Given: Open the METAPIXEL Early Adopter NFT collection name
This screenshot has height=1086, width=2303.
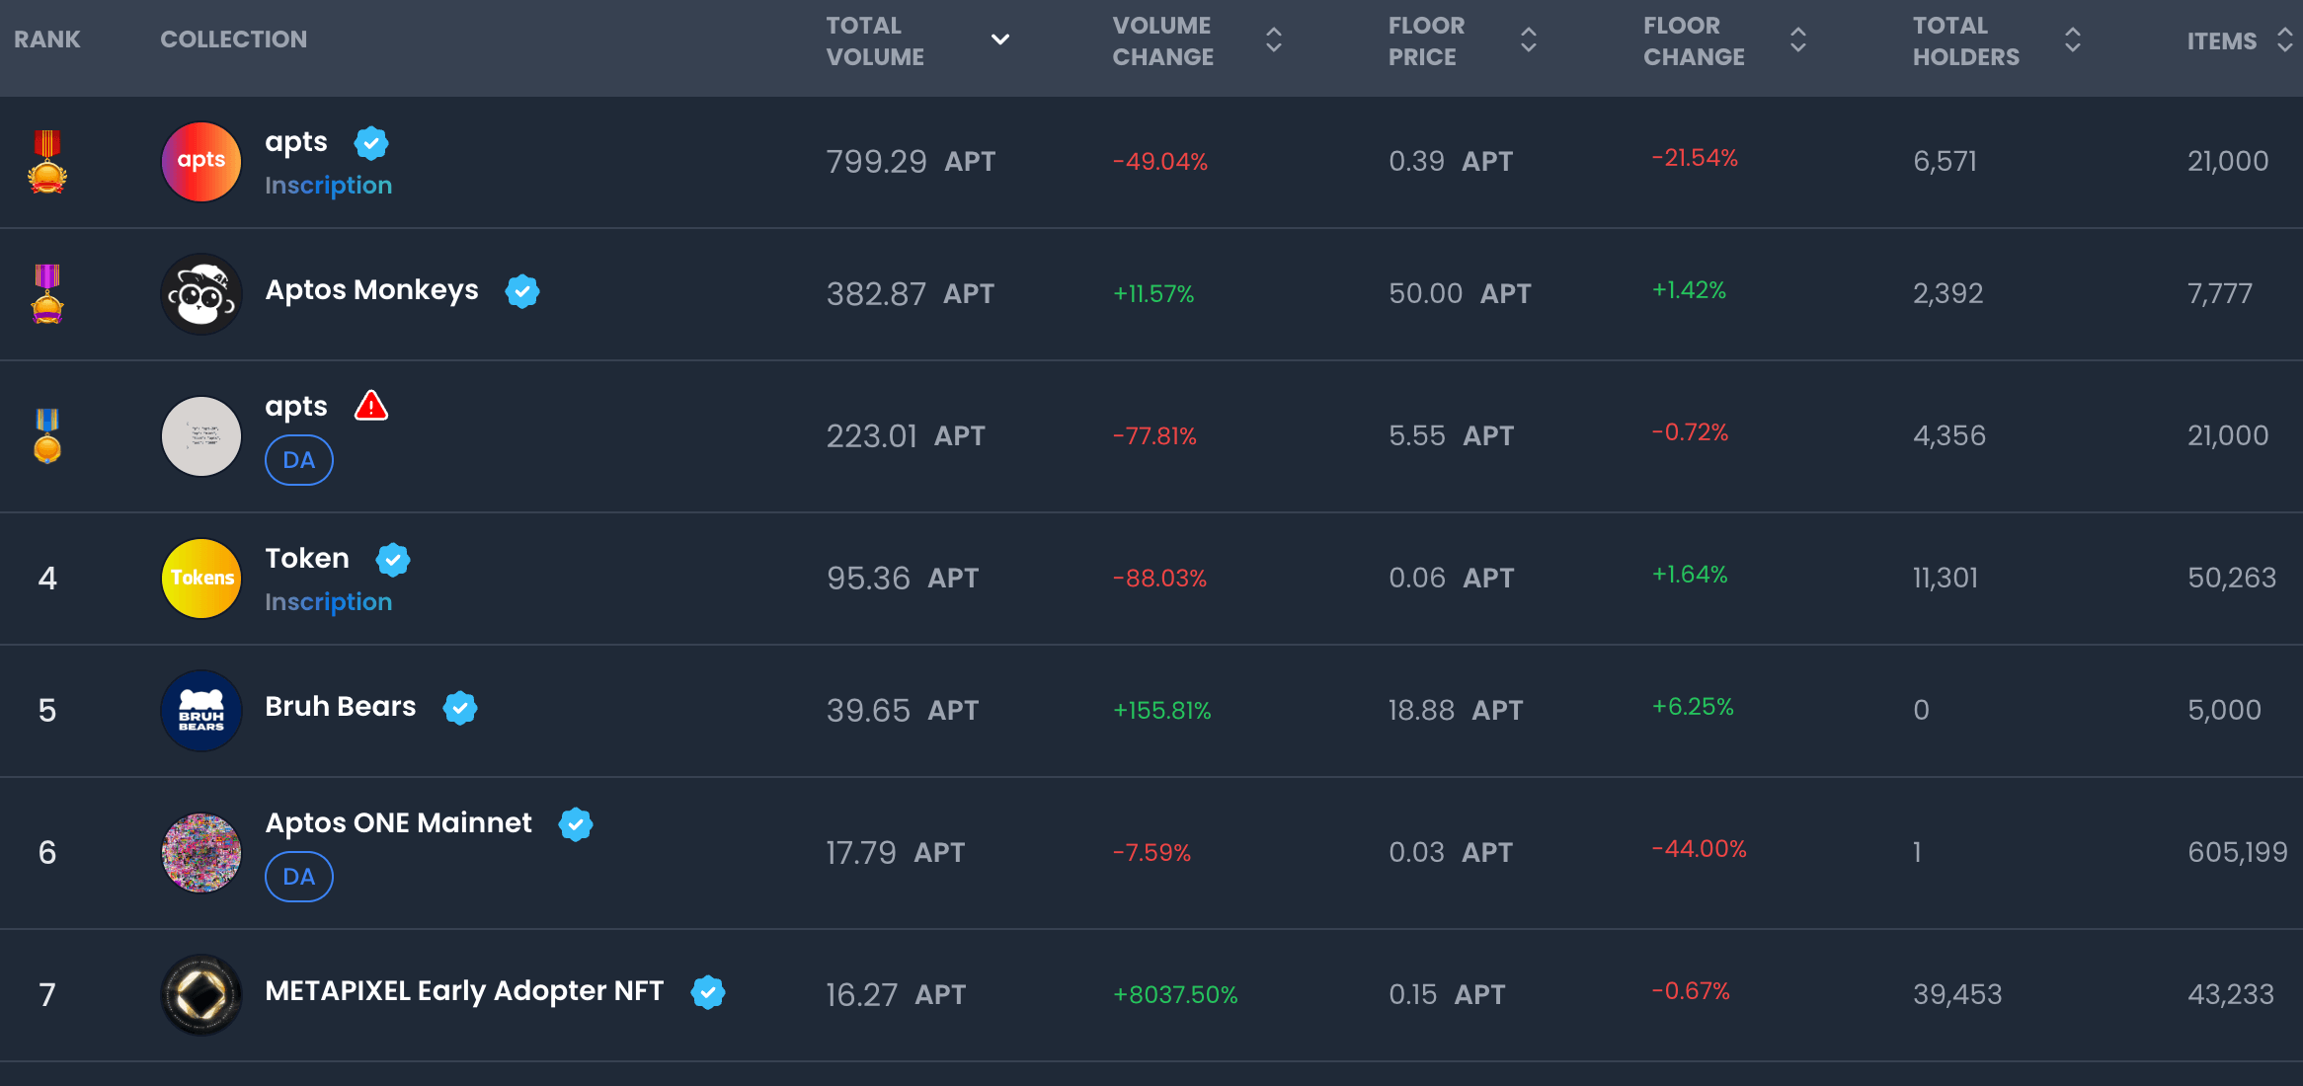Looking at the screenshot, I should (465, 991).
